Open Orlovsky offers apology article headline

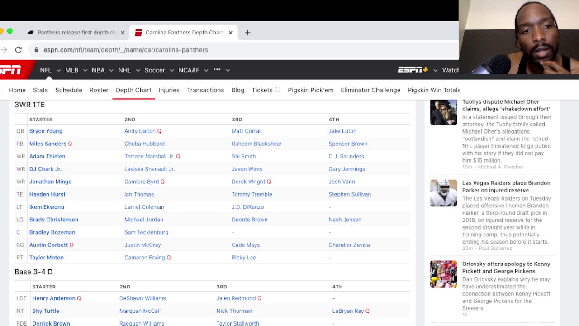click(x=506, y=268)
